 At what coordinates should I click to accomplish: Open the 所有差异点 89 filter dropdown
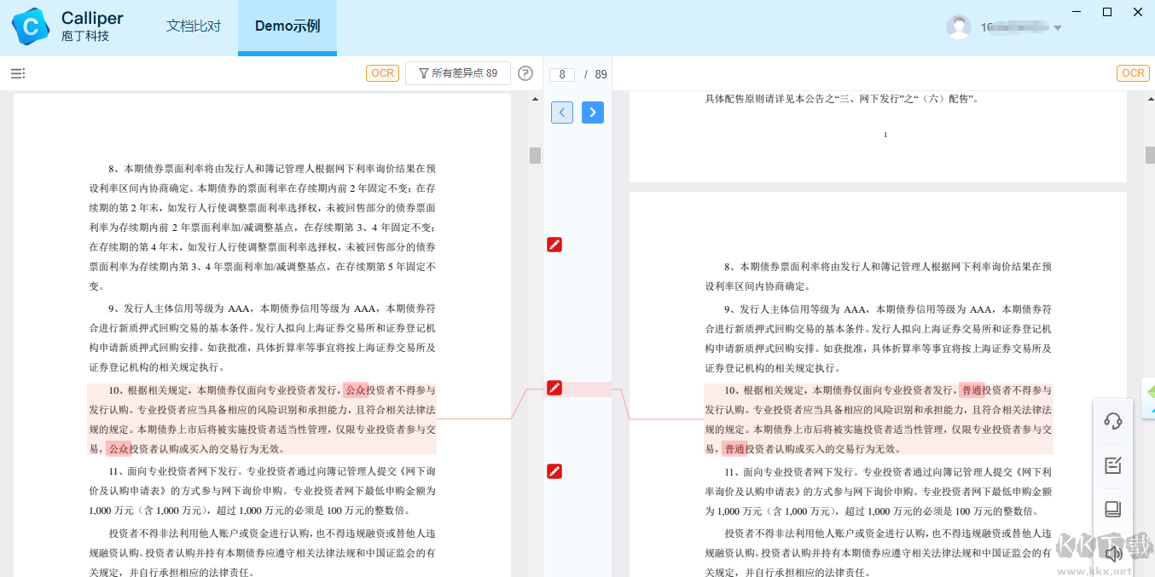458,73
